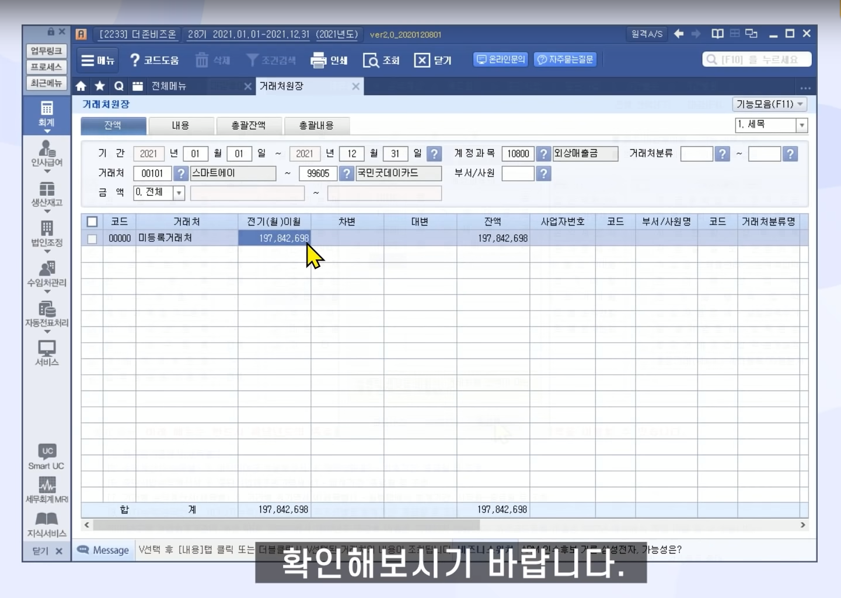Focus the F10 search field
Screen dimensions: 841x598
pyautogui.click(x=757, y=59)
